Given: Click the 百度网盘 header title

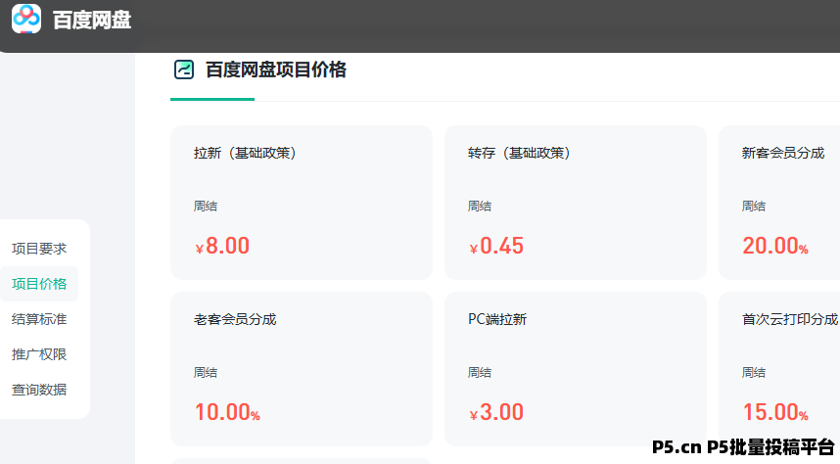Looking at the screenshot, I should pyautogui.click(x=92, y=21).
